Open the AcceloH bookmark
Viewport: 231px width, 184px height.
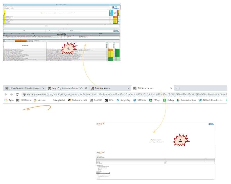pyautogui.click(x=40, y=100)
